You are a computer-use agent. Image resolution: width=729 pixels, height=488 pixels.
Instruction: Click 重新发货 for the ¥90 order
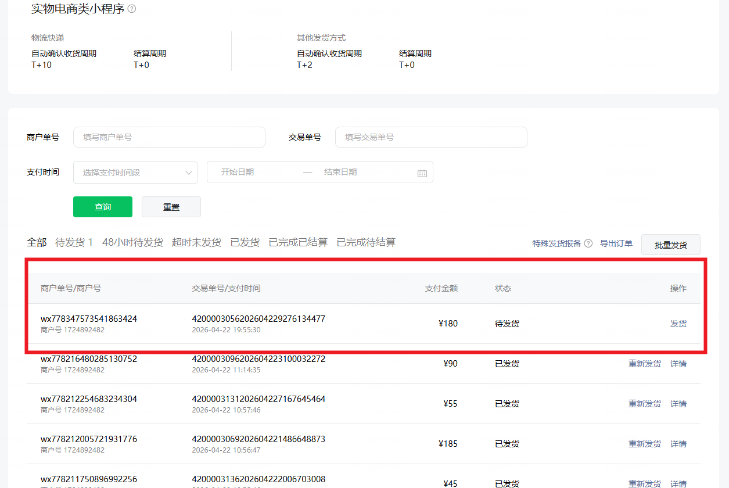point(644,364)
